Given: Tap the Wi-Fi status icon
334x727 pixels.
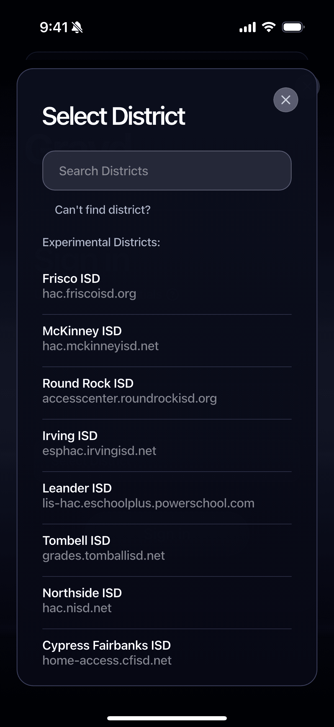Looking at the screenshot, I should [x=269, y=27].
